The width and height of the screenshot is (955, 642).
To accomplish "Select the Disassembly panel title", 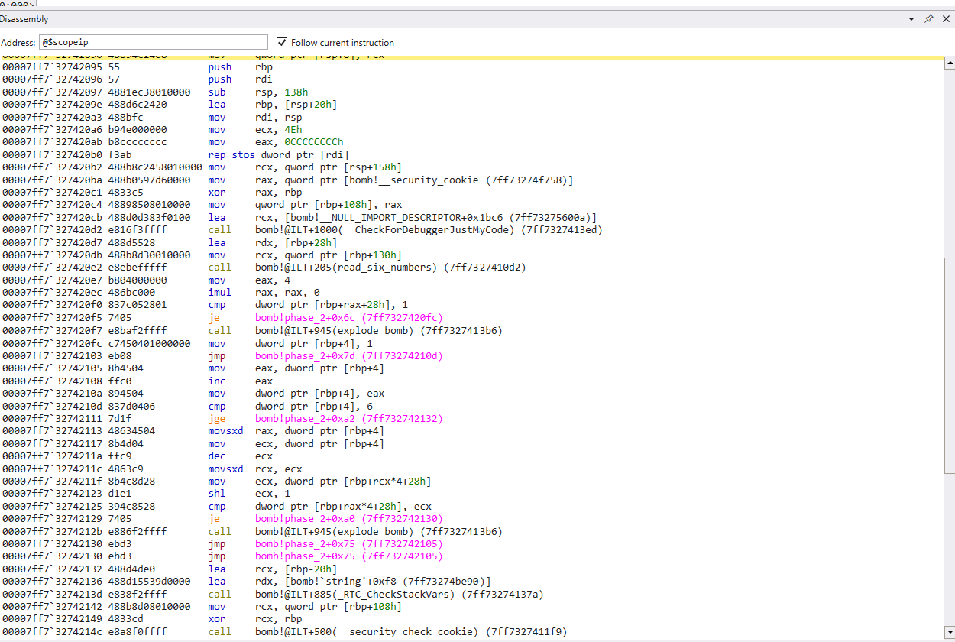I will pos(24,19).
